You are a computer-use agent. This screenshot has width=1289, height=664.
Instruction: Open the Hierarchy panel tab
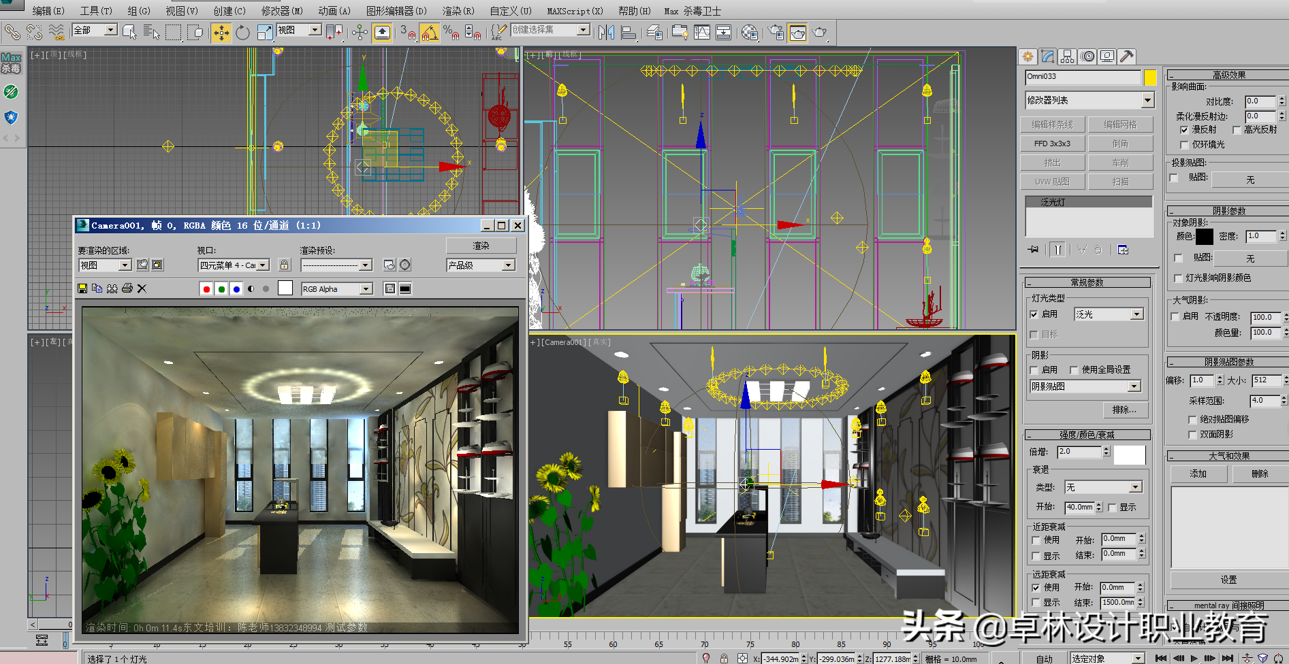(x=1068, y=56)
